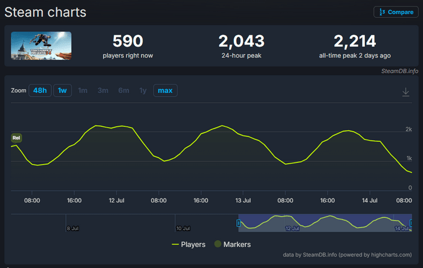This screenshot has width=423, height=268.
Task: Click the 2,043 24-hour peak value
Action: coord(242,41)
